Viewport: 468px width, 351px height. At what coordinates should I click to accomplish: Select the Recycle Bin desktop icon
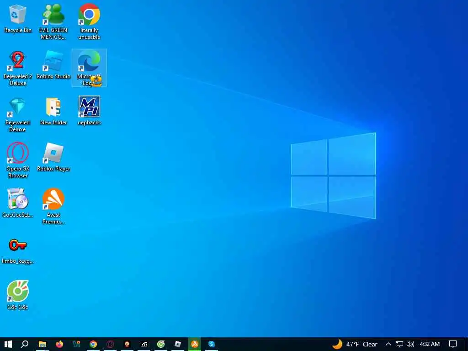(18, 18)
